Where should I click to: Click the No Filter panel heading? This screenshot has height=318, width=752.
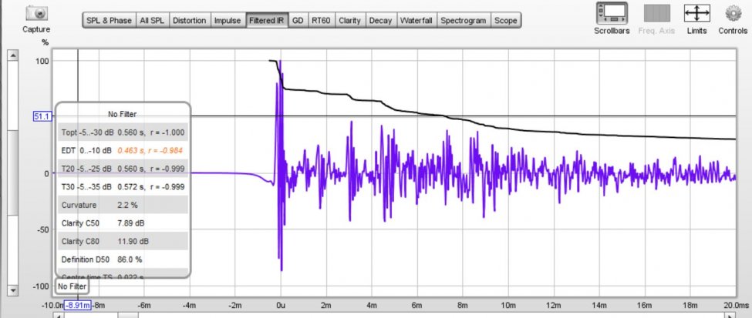click(x=123, y=114)
